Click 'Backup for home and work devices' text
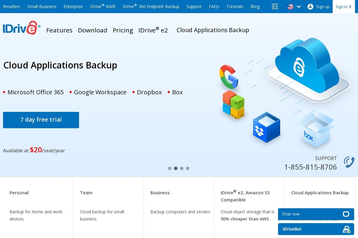Viewport: 358px width, 238px height. [36, 215]
